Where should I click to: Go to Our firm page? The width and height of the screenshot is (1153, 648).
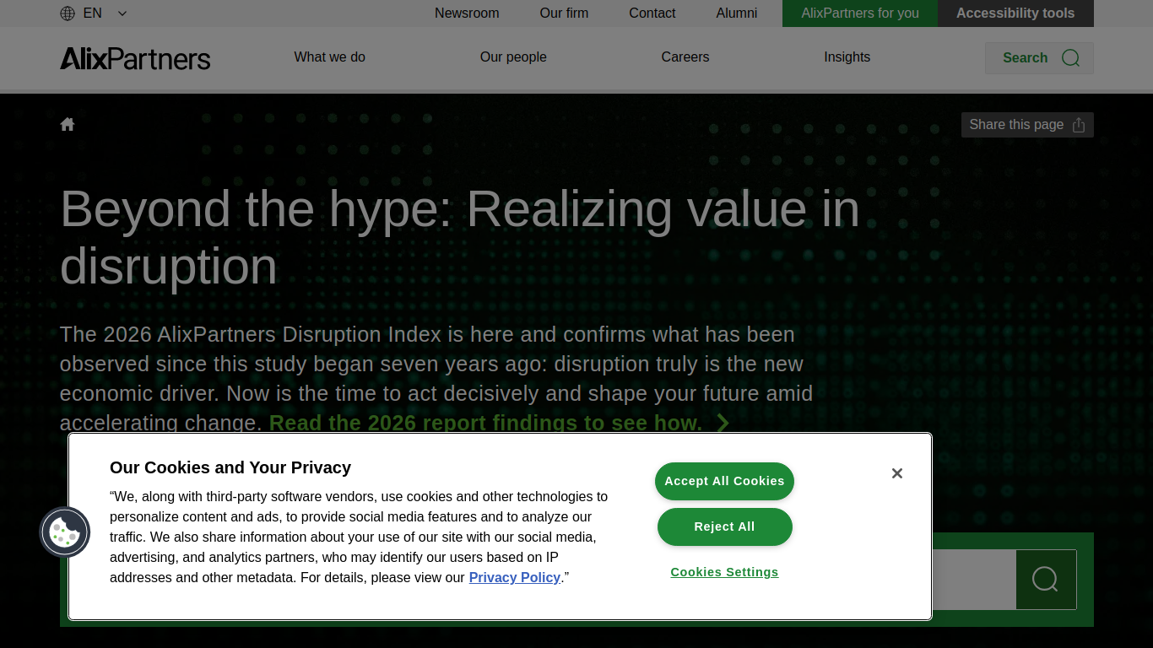pos(564,13)
